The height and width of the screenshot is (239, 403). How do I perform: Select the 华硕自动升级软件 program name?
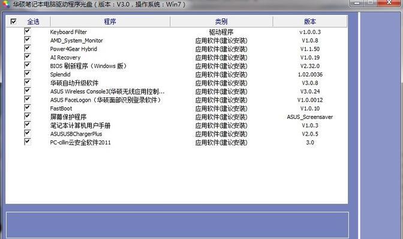click(x=74, y=83)
